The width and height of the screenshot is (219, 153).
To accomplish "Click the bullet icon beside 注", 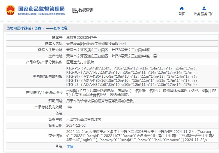I will click(x=57, y=146).
